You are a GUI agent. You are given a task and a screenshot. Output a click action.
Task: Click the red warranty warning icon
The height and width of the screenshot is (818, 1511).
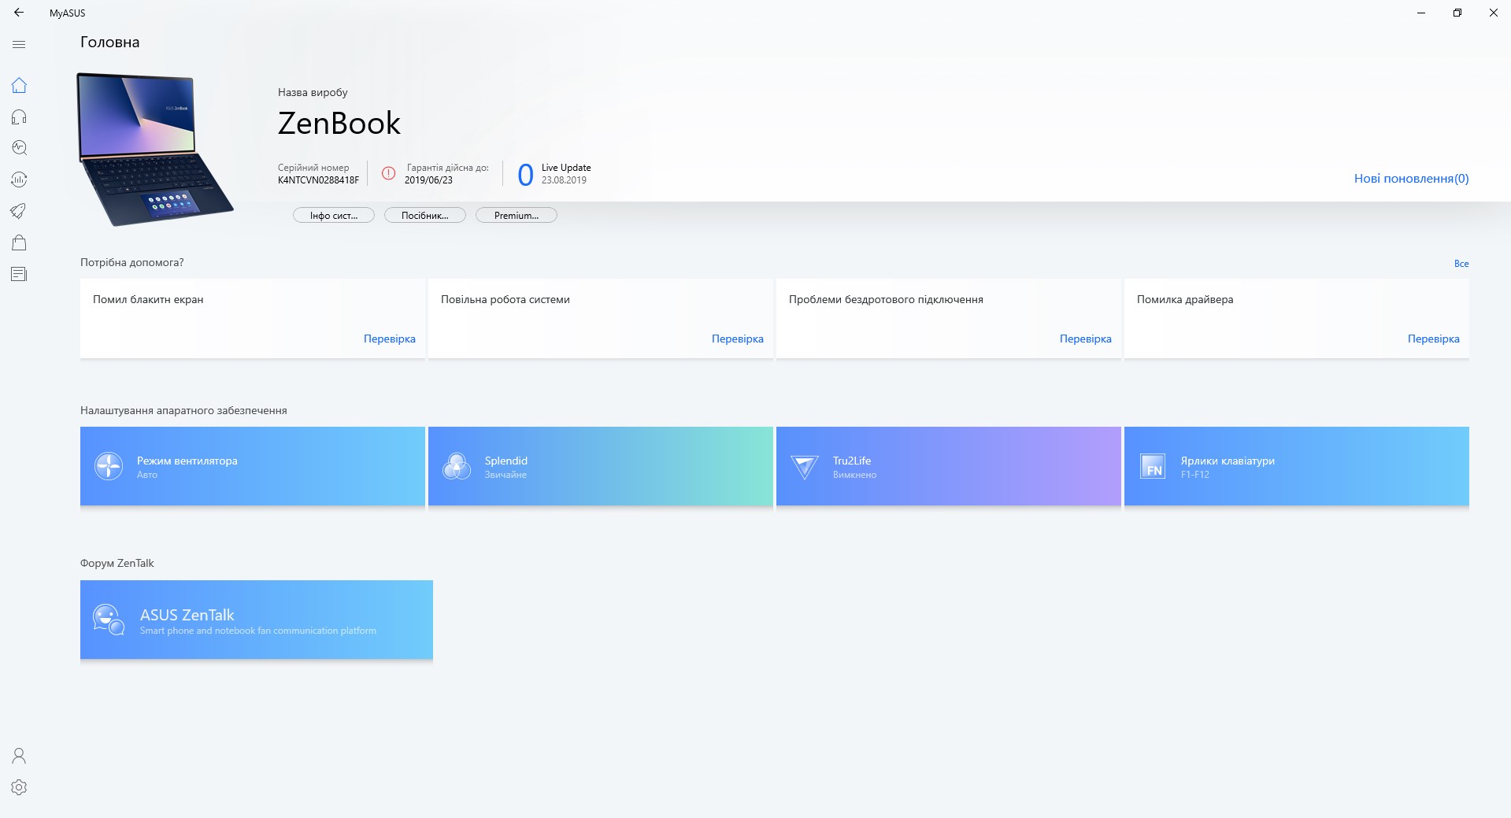tap(388, 173)
